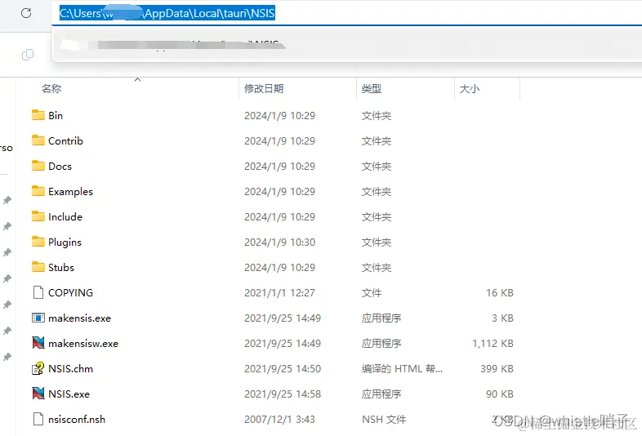Select the Plugins folder name
This screenshot has height=436, width=642.
65,242
